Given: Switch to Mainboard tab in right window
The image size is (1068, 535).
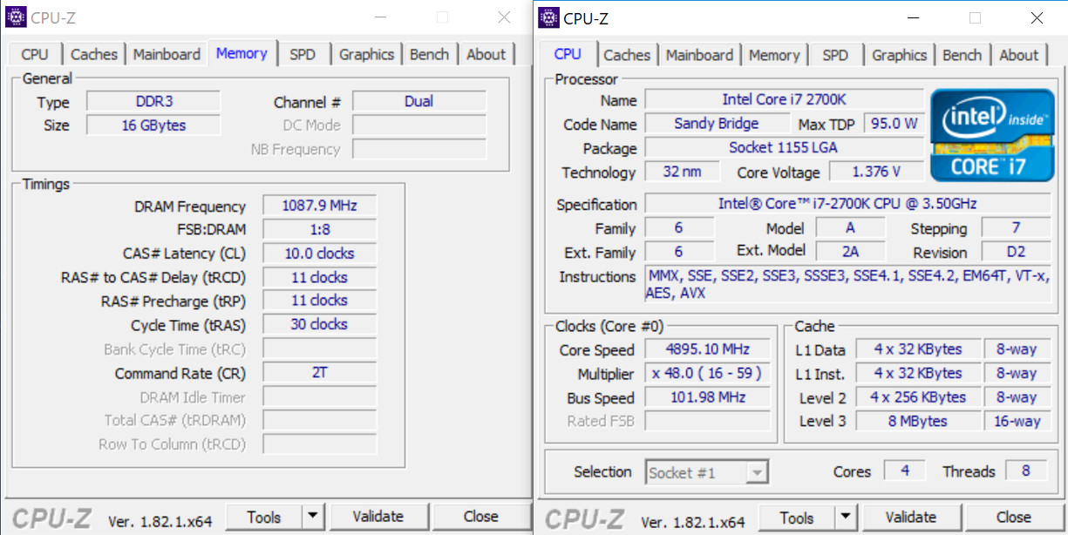Looking at the screenshot, I should tap(699, 55).
